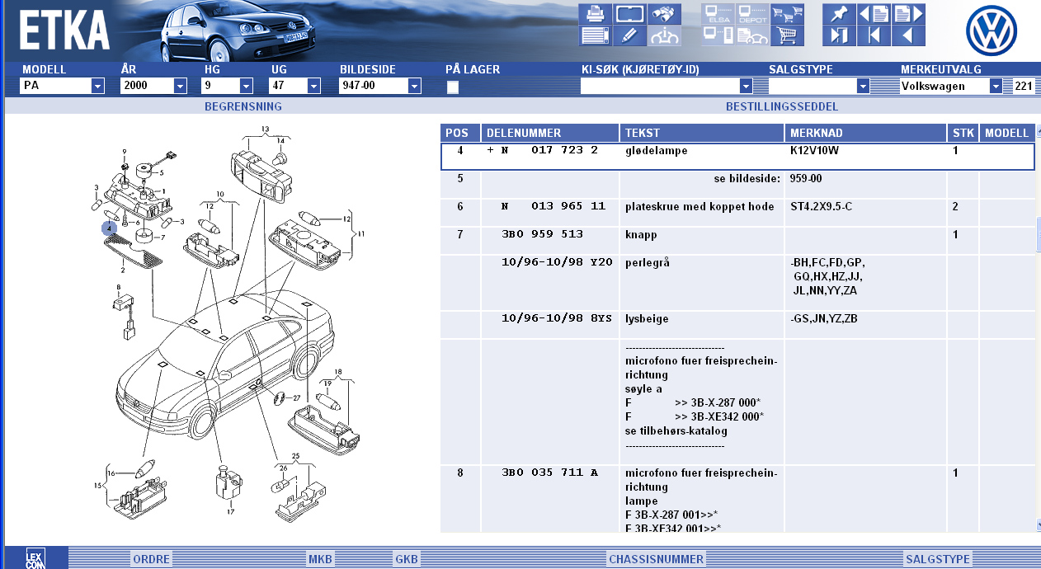Screen dimensions: 1041x569
Task: Click the ORDRE button
Action: click(152, 559)
